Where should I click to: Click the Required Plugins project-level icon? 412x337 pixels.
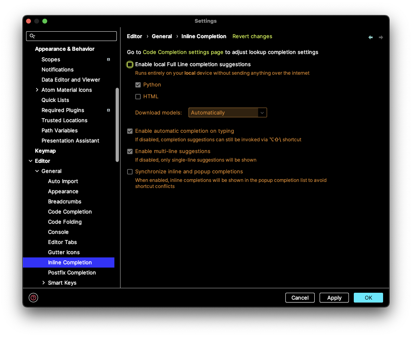pos(108,110)
